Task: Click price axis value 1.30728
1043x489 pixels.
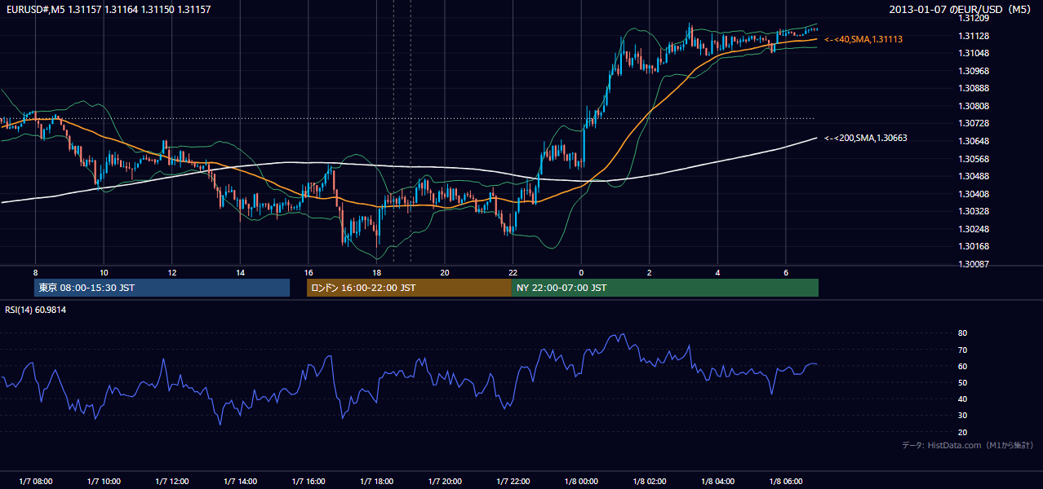Action: [974, 123]
